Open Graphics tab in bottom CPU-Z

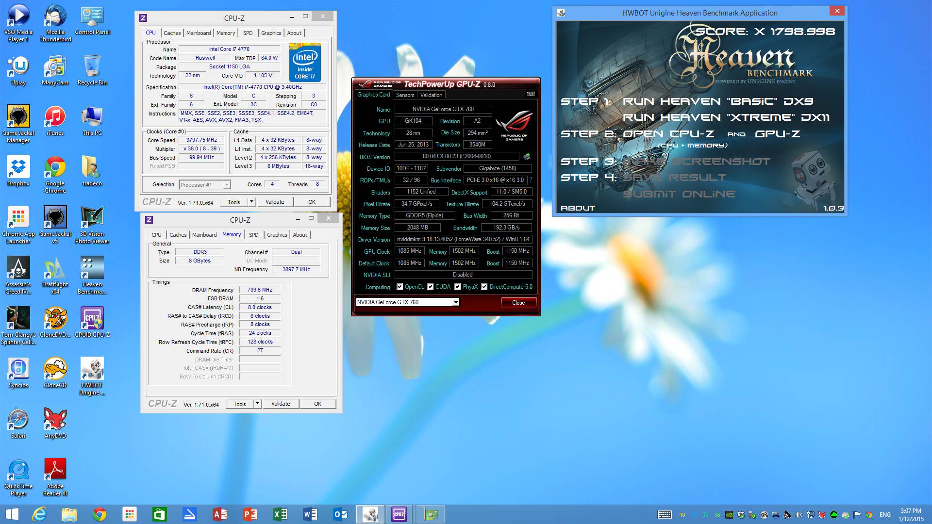tap(277, 235)
